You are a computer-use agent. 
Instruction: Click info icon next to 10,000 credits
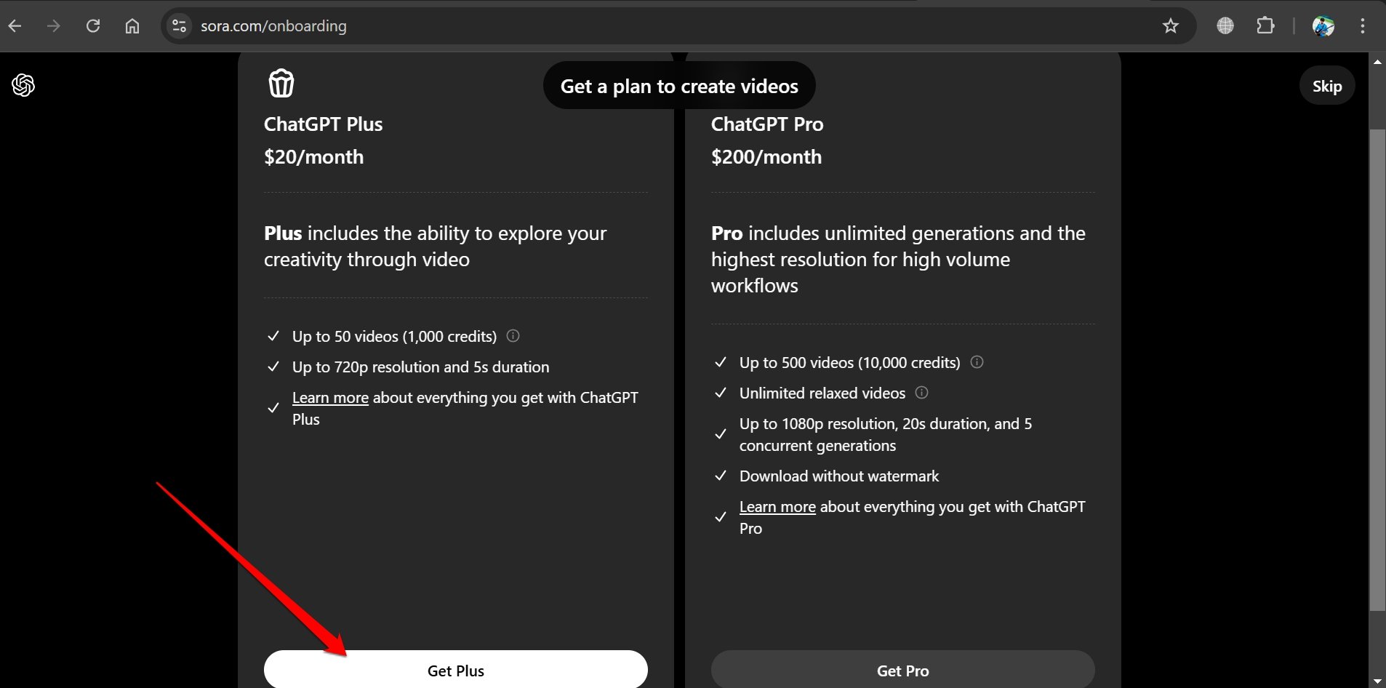click(x=977, y=362)
